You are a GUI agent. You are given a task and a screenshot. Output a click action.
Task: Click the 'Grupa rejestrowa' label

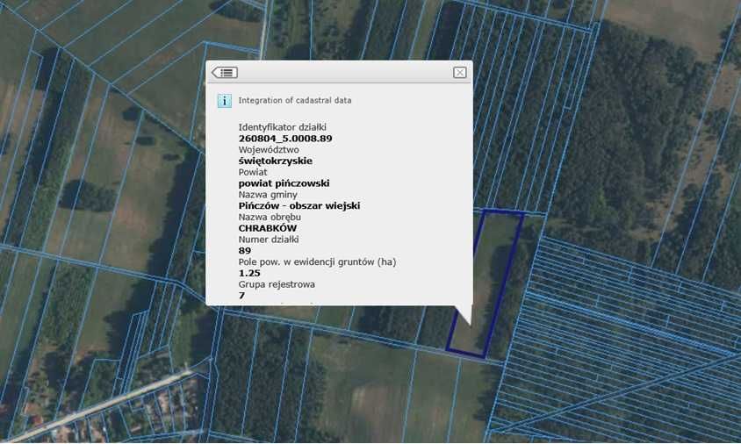point(277,284)
